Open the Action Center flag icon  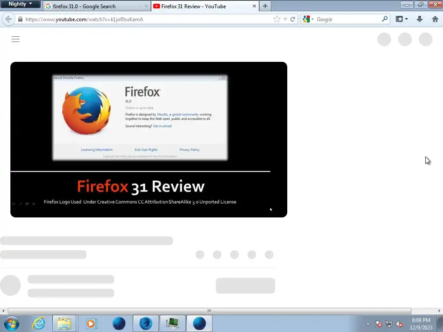click(379, 324)
